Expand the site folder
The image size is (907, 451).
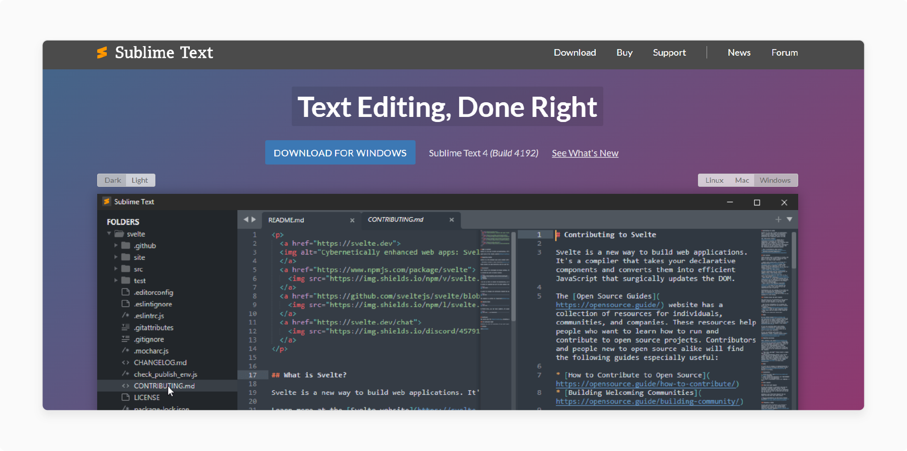coord(116,257)
